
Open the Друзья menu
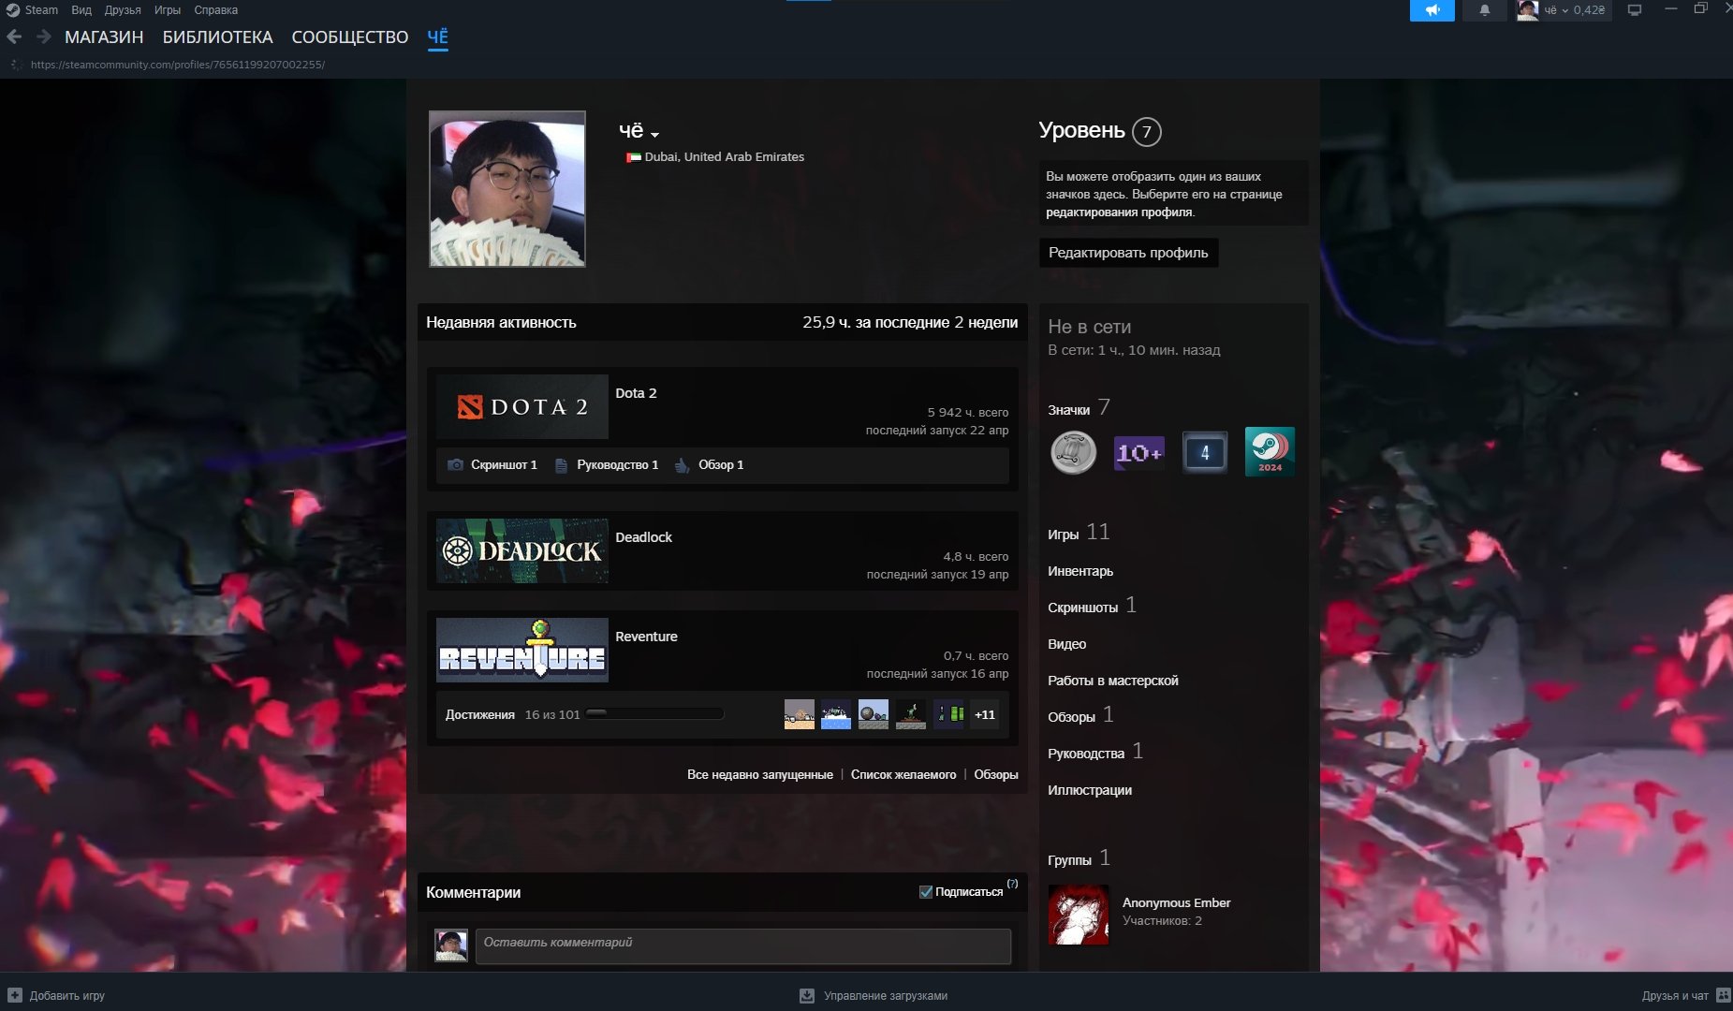123,10
